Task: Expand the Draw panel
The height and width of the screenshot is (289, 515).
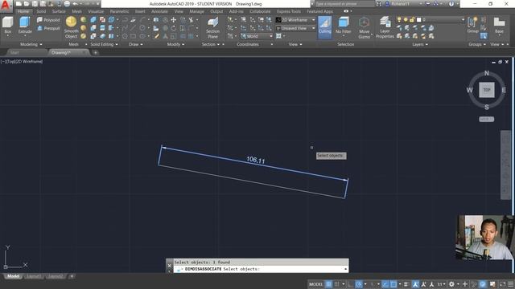Action: 136,44
